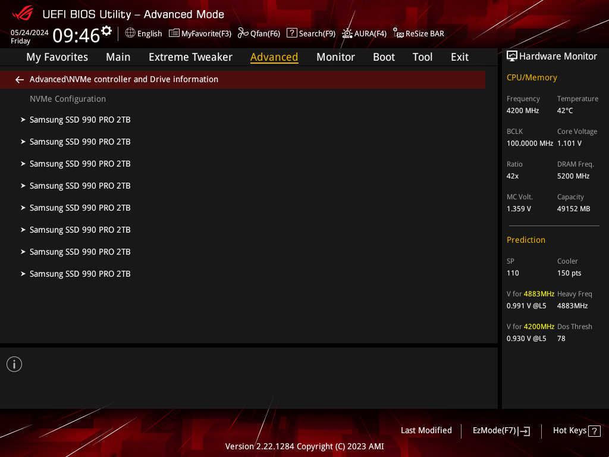Select the Advanced tab
Image resolution: width=609 pixels, height=457 pixels.
pyautogui.click(x=274, y=57)
